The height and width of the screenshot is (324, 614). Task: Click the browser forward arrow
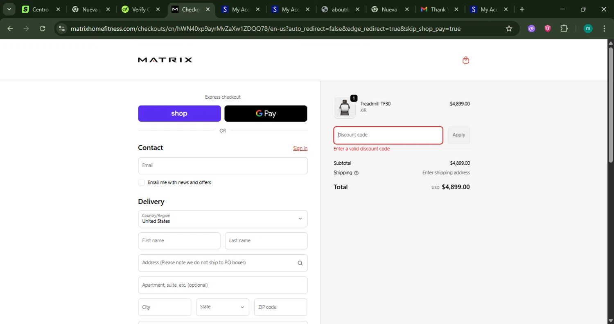26,28
